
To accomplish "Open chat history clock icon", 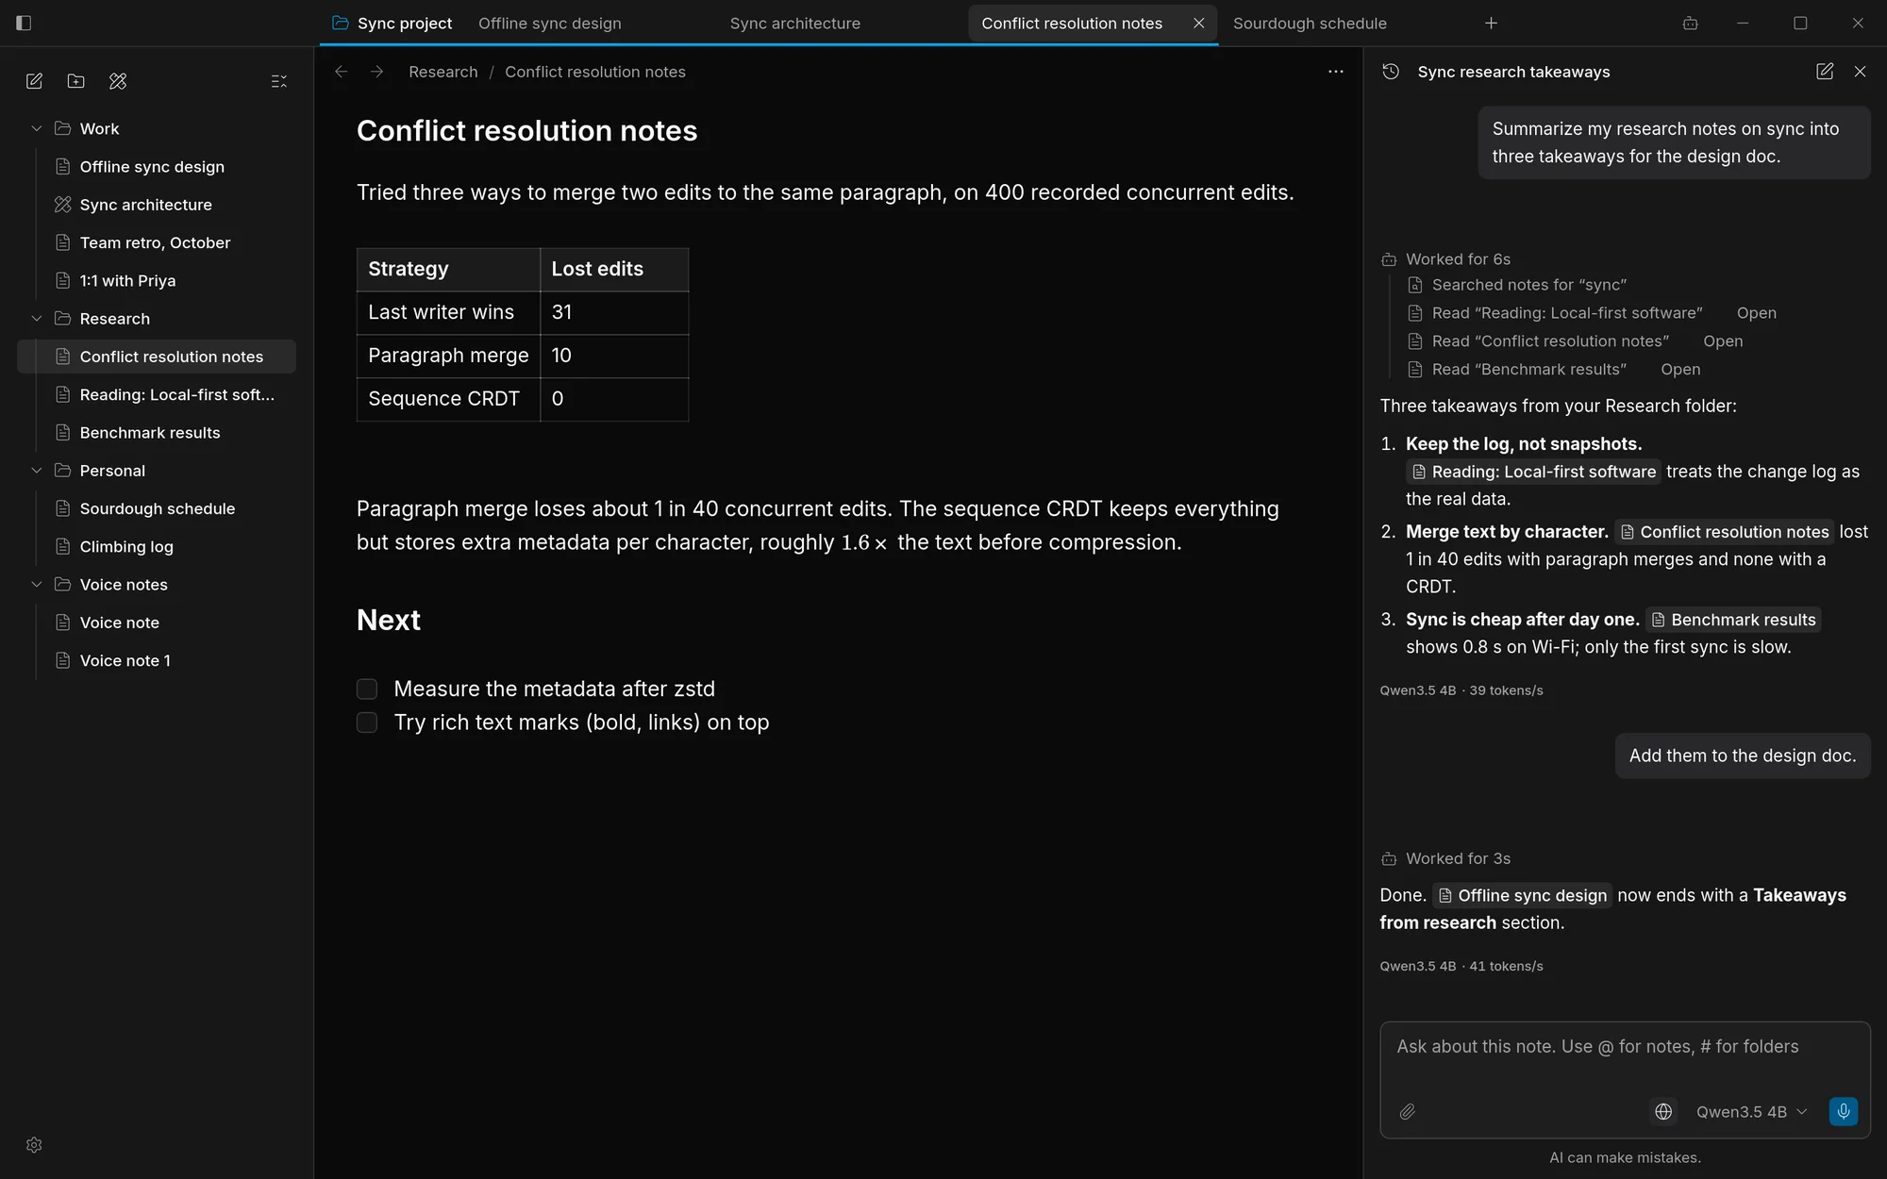I will coord(1391,72).
